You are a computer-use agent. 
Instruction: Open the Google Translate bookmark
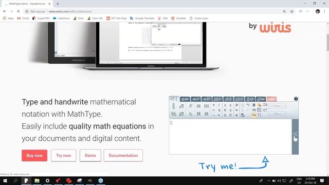click(142, 18)
